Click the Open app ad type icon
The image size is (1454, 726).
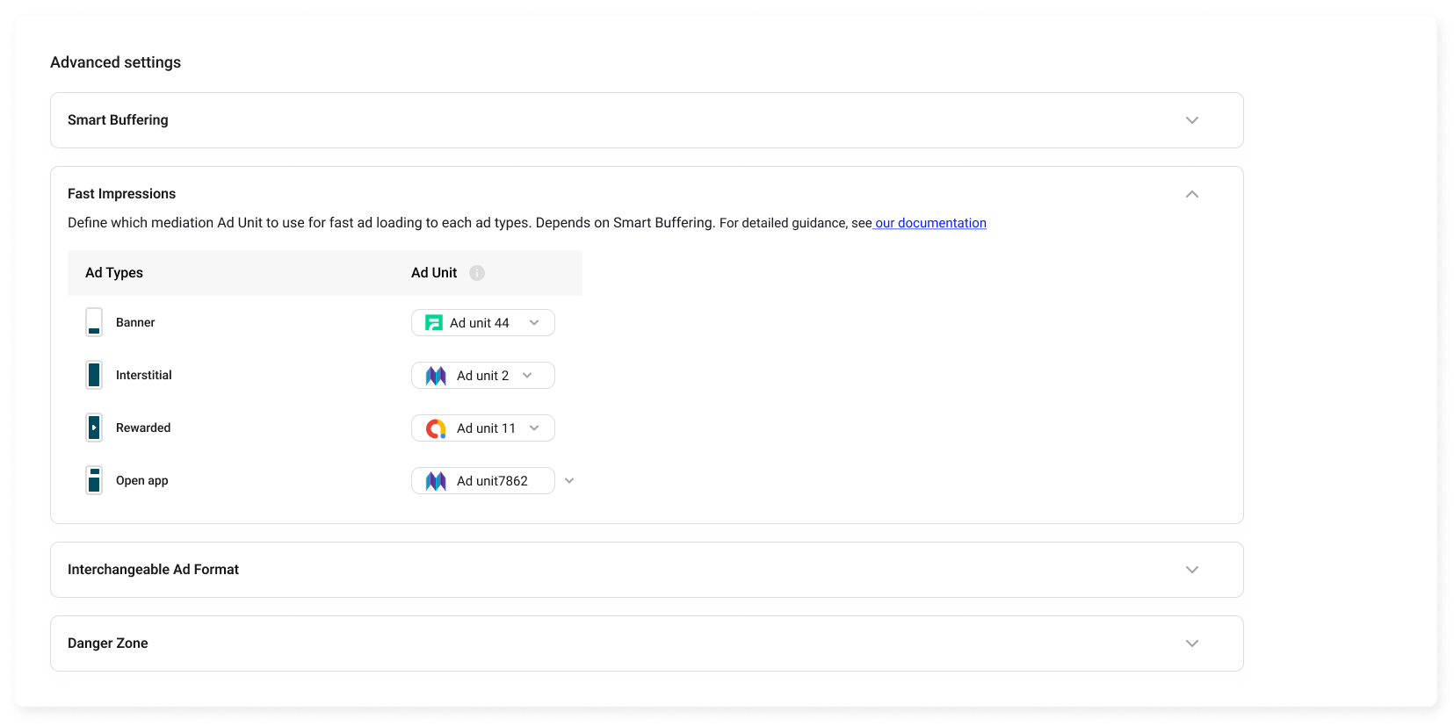94,480
